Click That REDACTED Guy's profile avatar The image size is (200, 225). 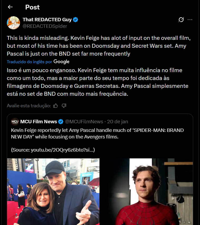click(x=13, y=23)
